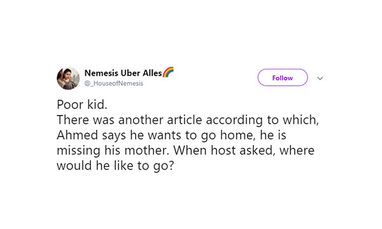
Task: Select the line beginning 'There was another article'
Action: [188, 120]
